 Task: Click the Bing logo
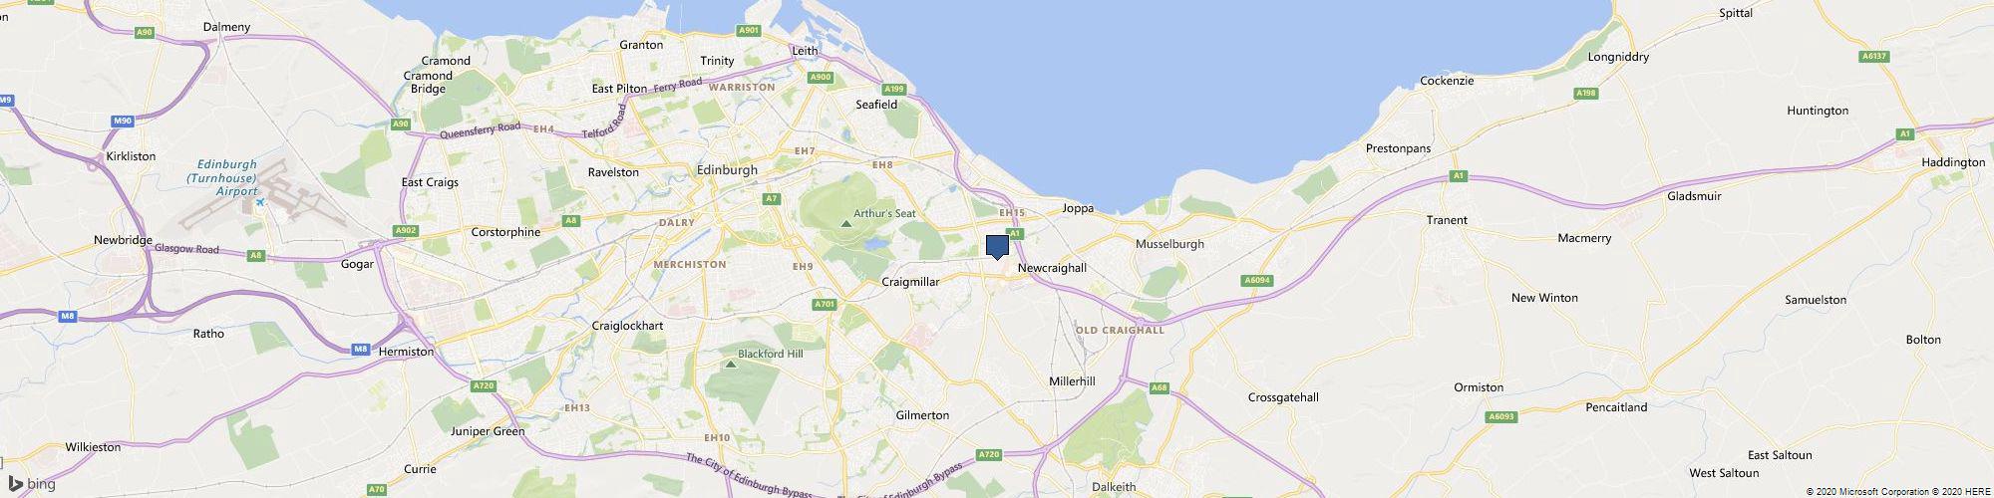pyautogui.click(x=30, y=484)
